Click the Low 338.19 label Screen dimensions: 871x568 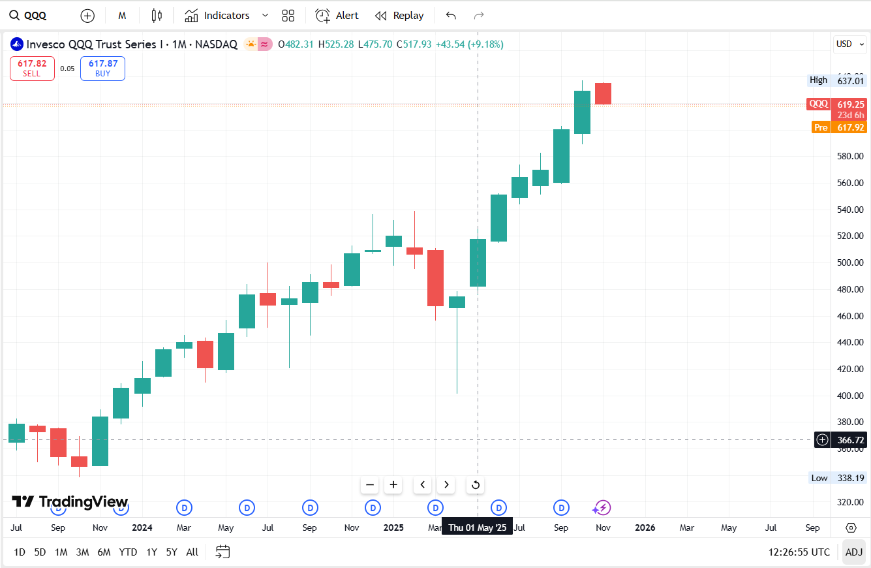pos(838,478)
